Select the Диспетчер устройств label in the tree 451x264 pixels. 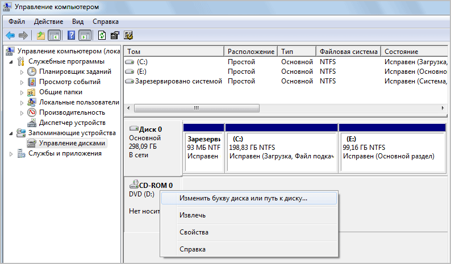click(x=72, y=123)
